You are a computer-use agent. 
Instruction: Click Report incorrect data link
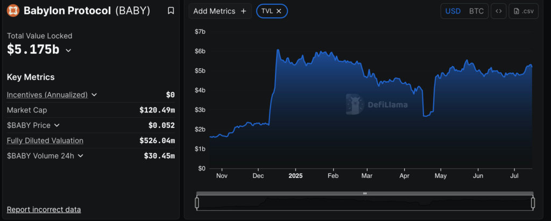tap(44, 209)
